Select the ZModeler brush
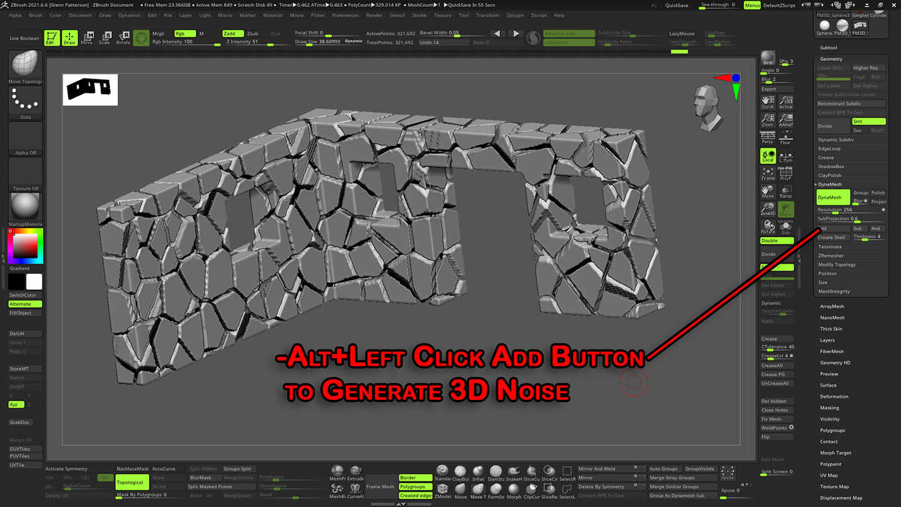The width and height of the screenshot is (901, 507). pyautogui.click(x=442, y=489)
